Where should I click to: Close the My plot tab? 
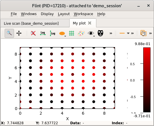(90, 23)
